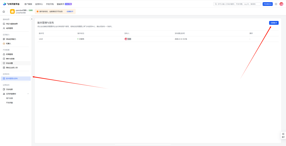Click the 安全设置 shield icon
The height and width of the screenshot is (146, 286).
point(4,63)
